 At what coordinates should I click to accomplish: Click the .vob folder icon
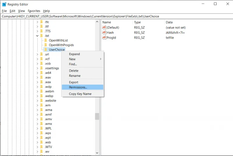click(x=42, y=63)
